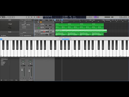Click the Delete button in Library
This screenshot has height=97, width=129.
click(x=12, y=80)
